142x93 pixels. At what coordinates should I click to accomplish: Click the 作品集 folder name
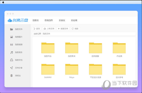click(x=119, y=56)
